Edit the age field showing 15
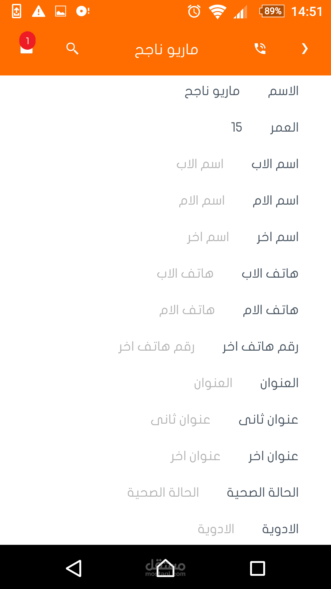Viewport: 331px width, 589px height. click(237, 128)
